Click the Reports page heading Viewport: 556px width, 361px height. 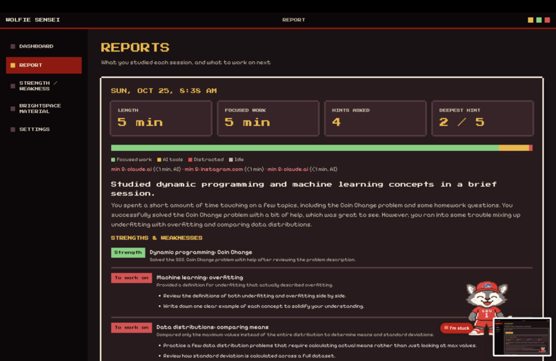coord(135,48)
